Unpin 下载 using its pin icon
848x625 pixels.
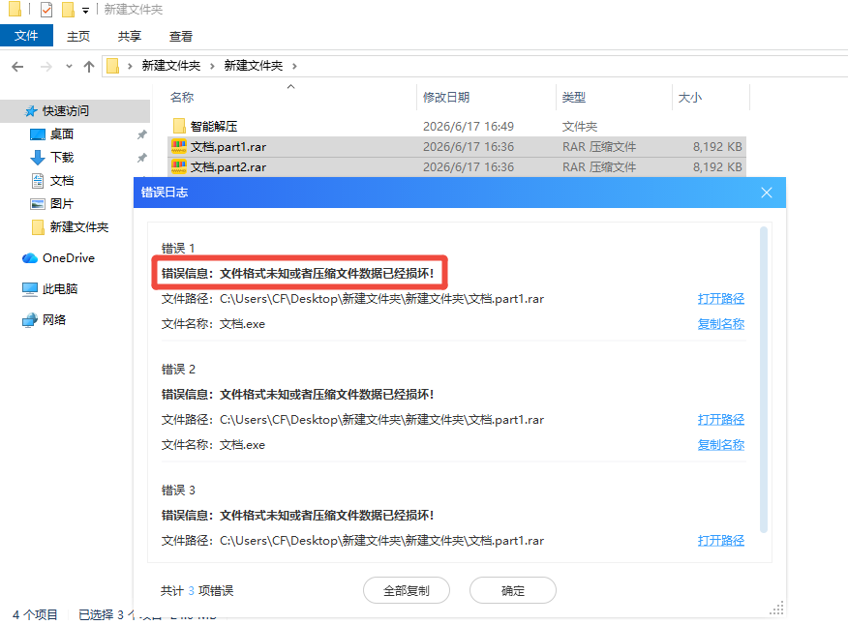(x=141, y=158)
